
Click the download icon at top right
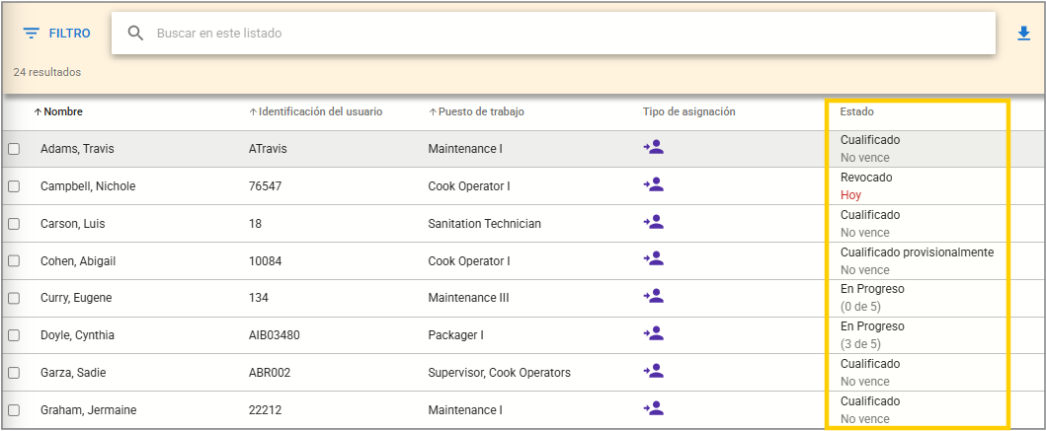(x=1023, y=34)
